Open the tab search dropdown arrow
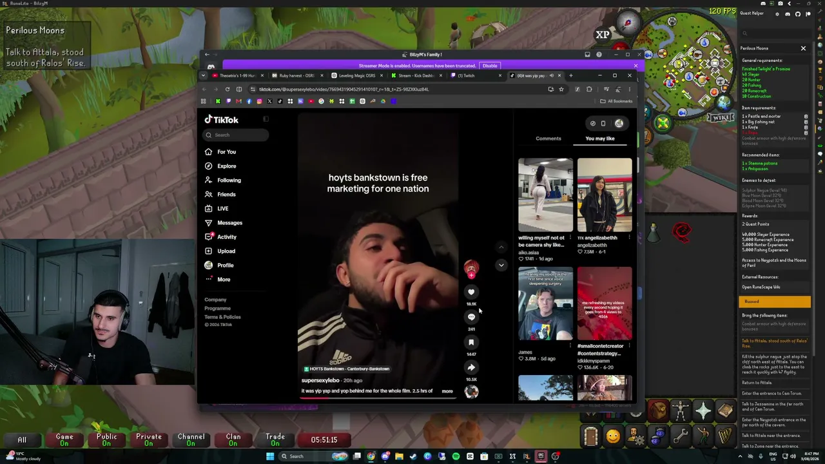 [204, 75]
